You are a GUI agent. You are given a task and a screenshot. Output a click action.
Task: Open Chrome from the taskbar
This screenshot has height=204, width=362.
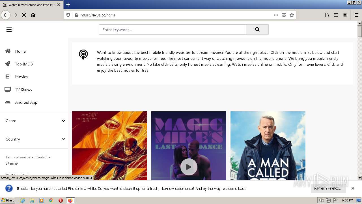pyautogui.click(x=51, y=200)
